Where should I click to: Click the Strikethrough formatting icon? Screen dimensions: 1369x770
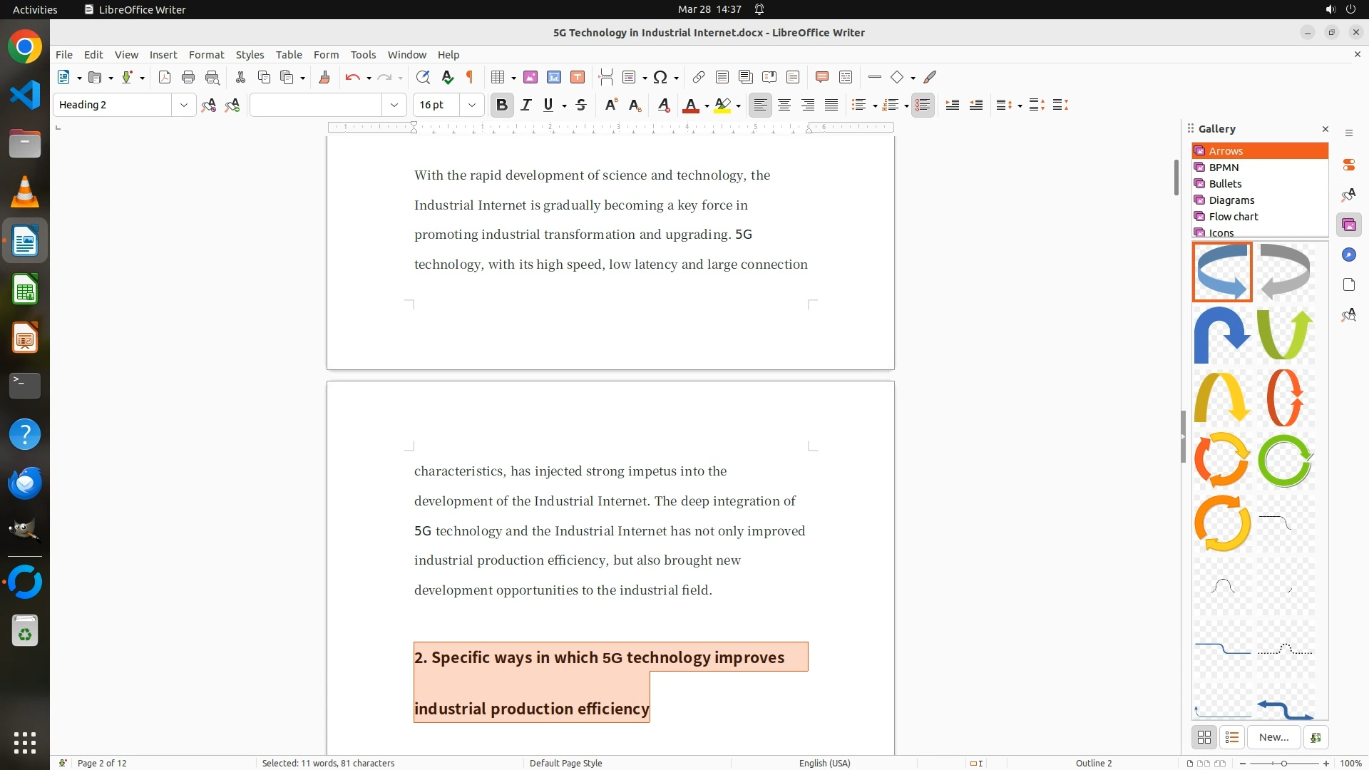pyautogui.click(x=581, y=105)
